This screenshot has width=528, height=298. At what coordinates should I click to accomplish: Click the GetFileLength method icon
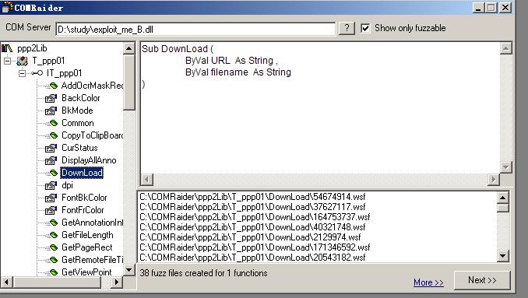pos(52,235)
